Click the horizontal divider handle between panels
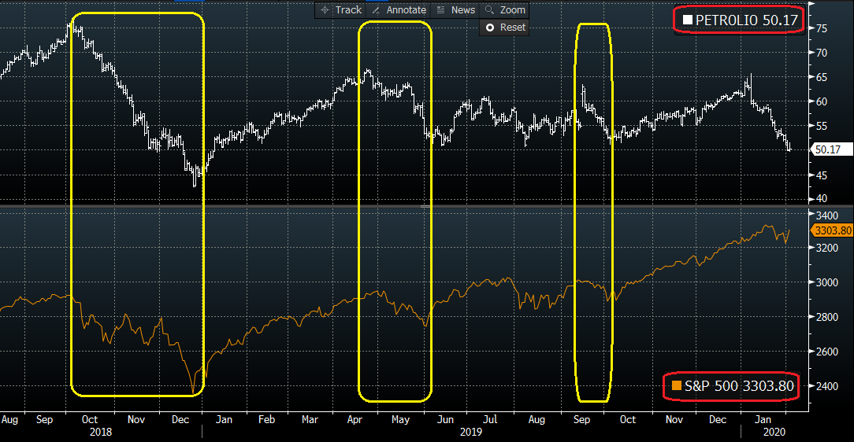Image resolution: width=854 pixels, height=442 pixels. tap(425, 207)
